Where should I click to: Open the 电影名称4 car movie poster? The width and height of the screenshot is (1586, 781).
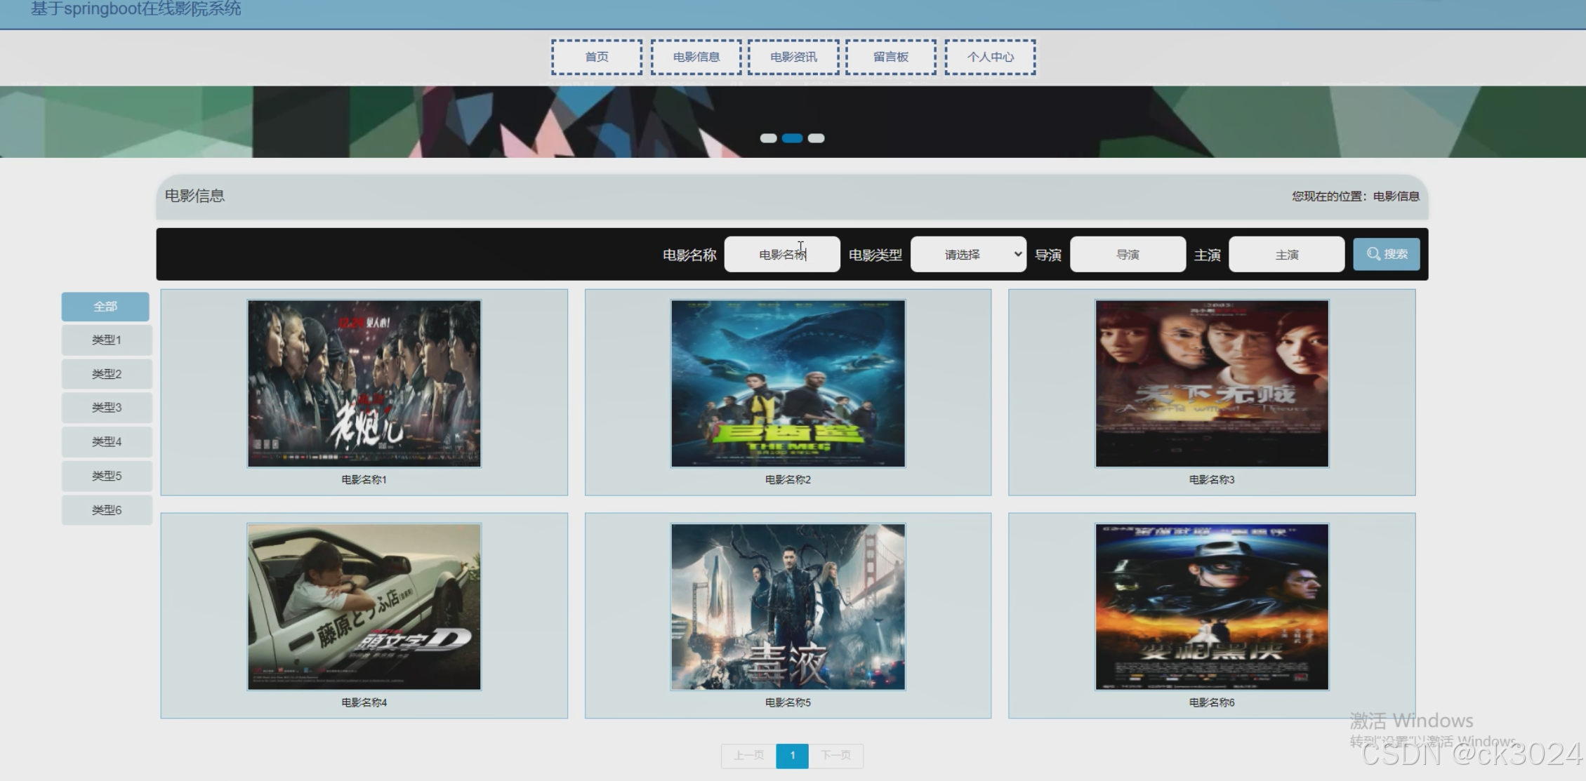(364, 607)
